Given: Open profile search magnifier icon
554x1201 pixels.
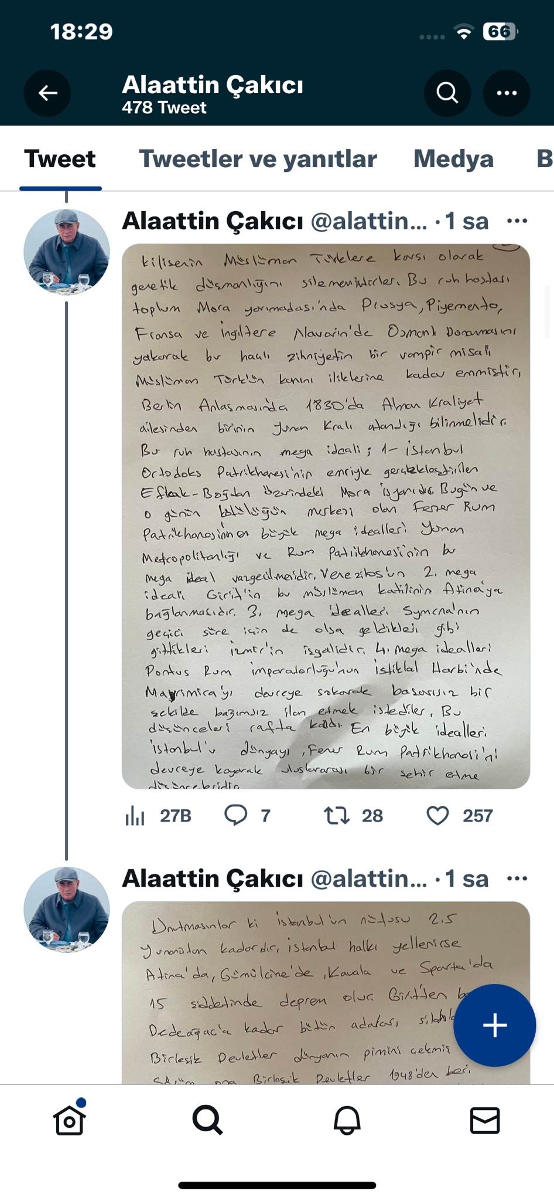Looking at the screenshot, I should click(447, 93).
